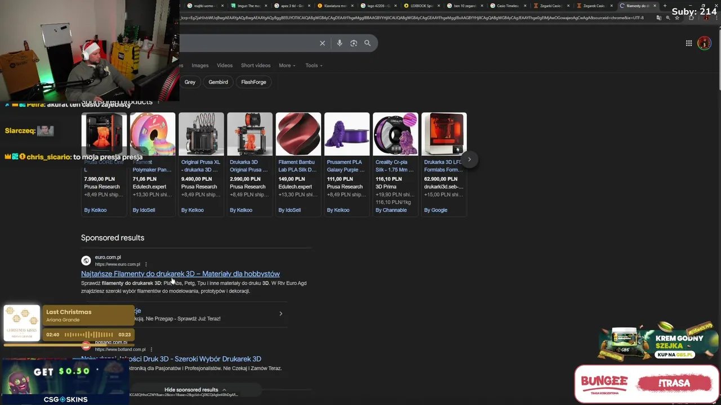Open new browser tab with plus icon
The height and width of the screenshot is (405, 721).
(665, 6)
